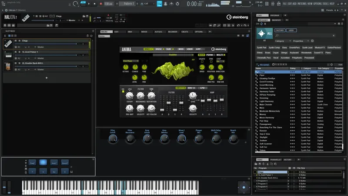Toggle the LEGATO checkbox
The height and width of the screenshot is (196, 348).
[202, 61]
